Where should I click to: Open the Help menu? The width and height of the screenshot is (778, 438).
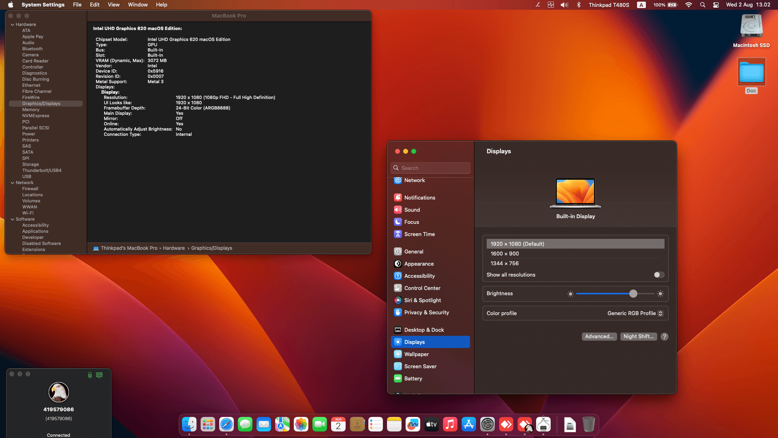click(161, 5)
